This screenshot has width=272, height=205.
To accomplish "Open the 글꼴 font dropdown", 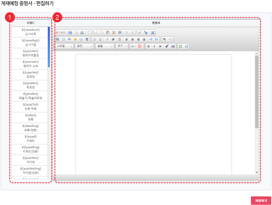I will (x=105, y=46).
